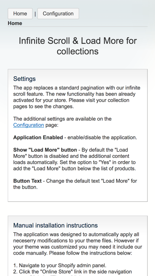Click the bold Button Text label
The image size is (155, 276).
(x=28, y=181)
